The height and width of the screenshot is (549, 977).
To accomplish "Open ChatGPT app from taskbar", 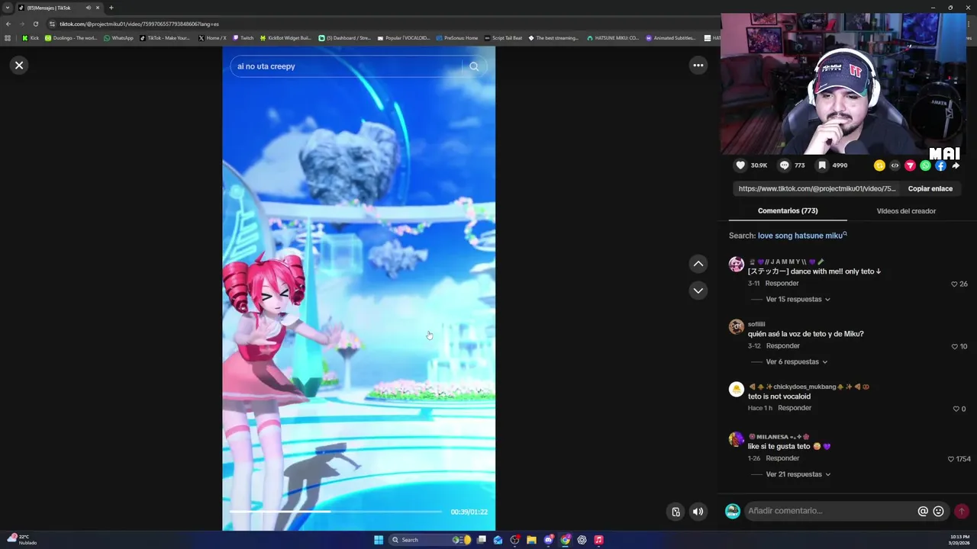I will click(582, 540).
